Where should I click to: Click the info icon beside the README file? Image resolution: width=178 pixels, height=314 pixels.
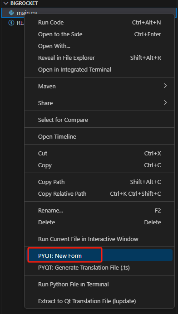coord(11,23)
